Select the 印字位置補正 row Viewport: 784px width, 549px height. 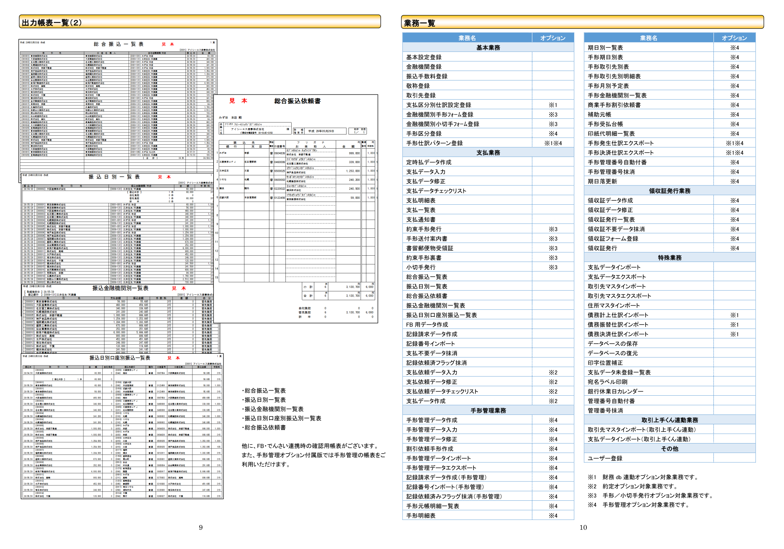coord(670,363)
